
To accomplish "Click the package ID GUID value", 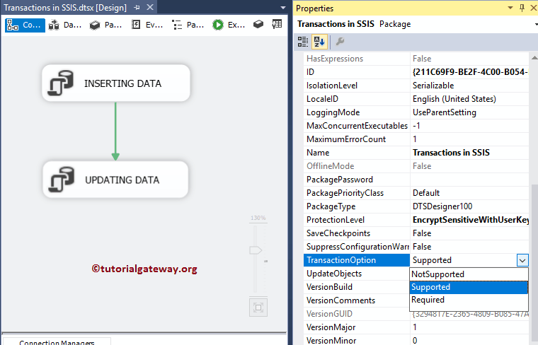I will 470,72.
